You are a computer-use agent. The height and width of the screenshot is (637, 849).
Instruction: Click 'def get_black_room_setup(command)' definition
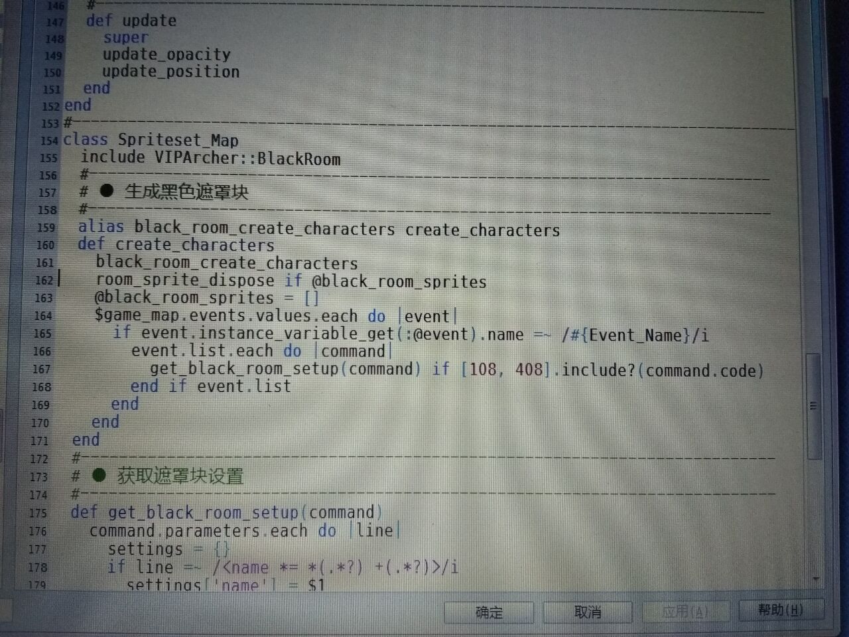pos(227,512)
